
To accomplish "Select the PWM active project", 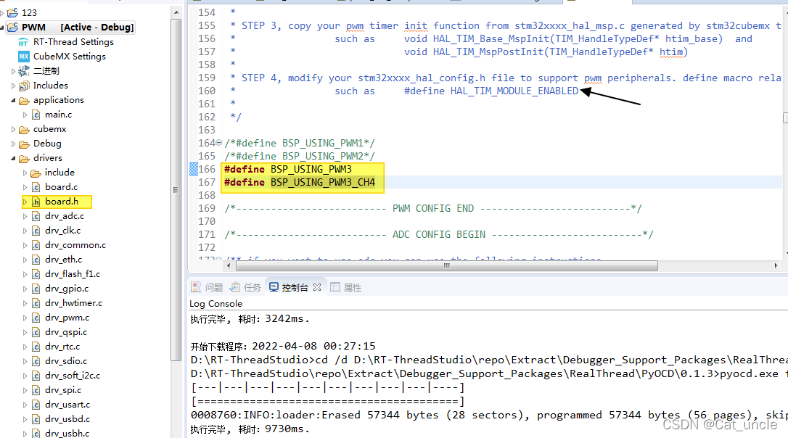I will tap(78, 27).
